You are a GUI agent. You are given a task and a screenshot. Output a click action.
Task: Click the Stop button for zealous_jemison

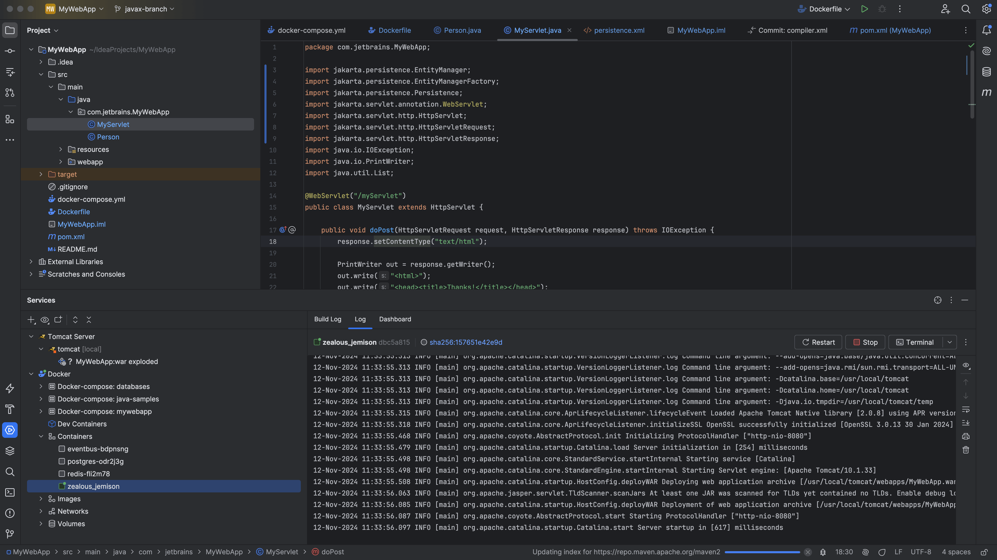[x=865, y=342]
